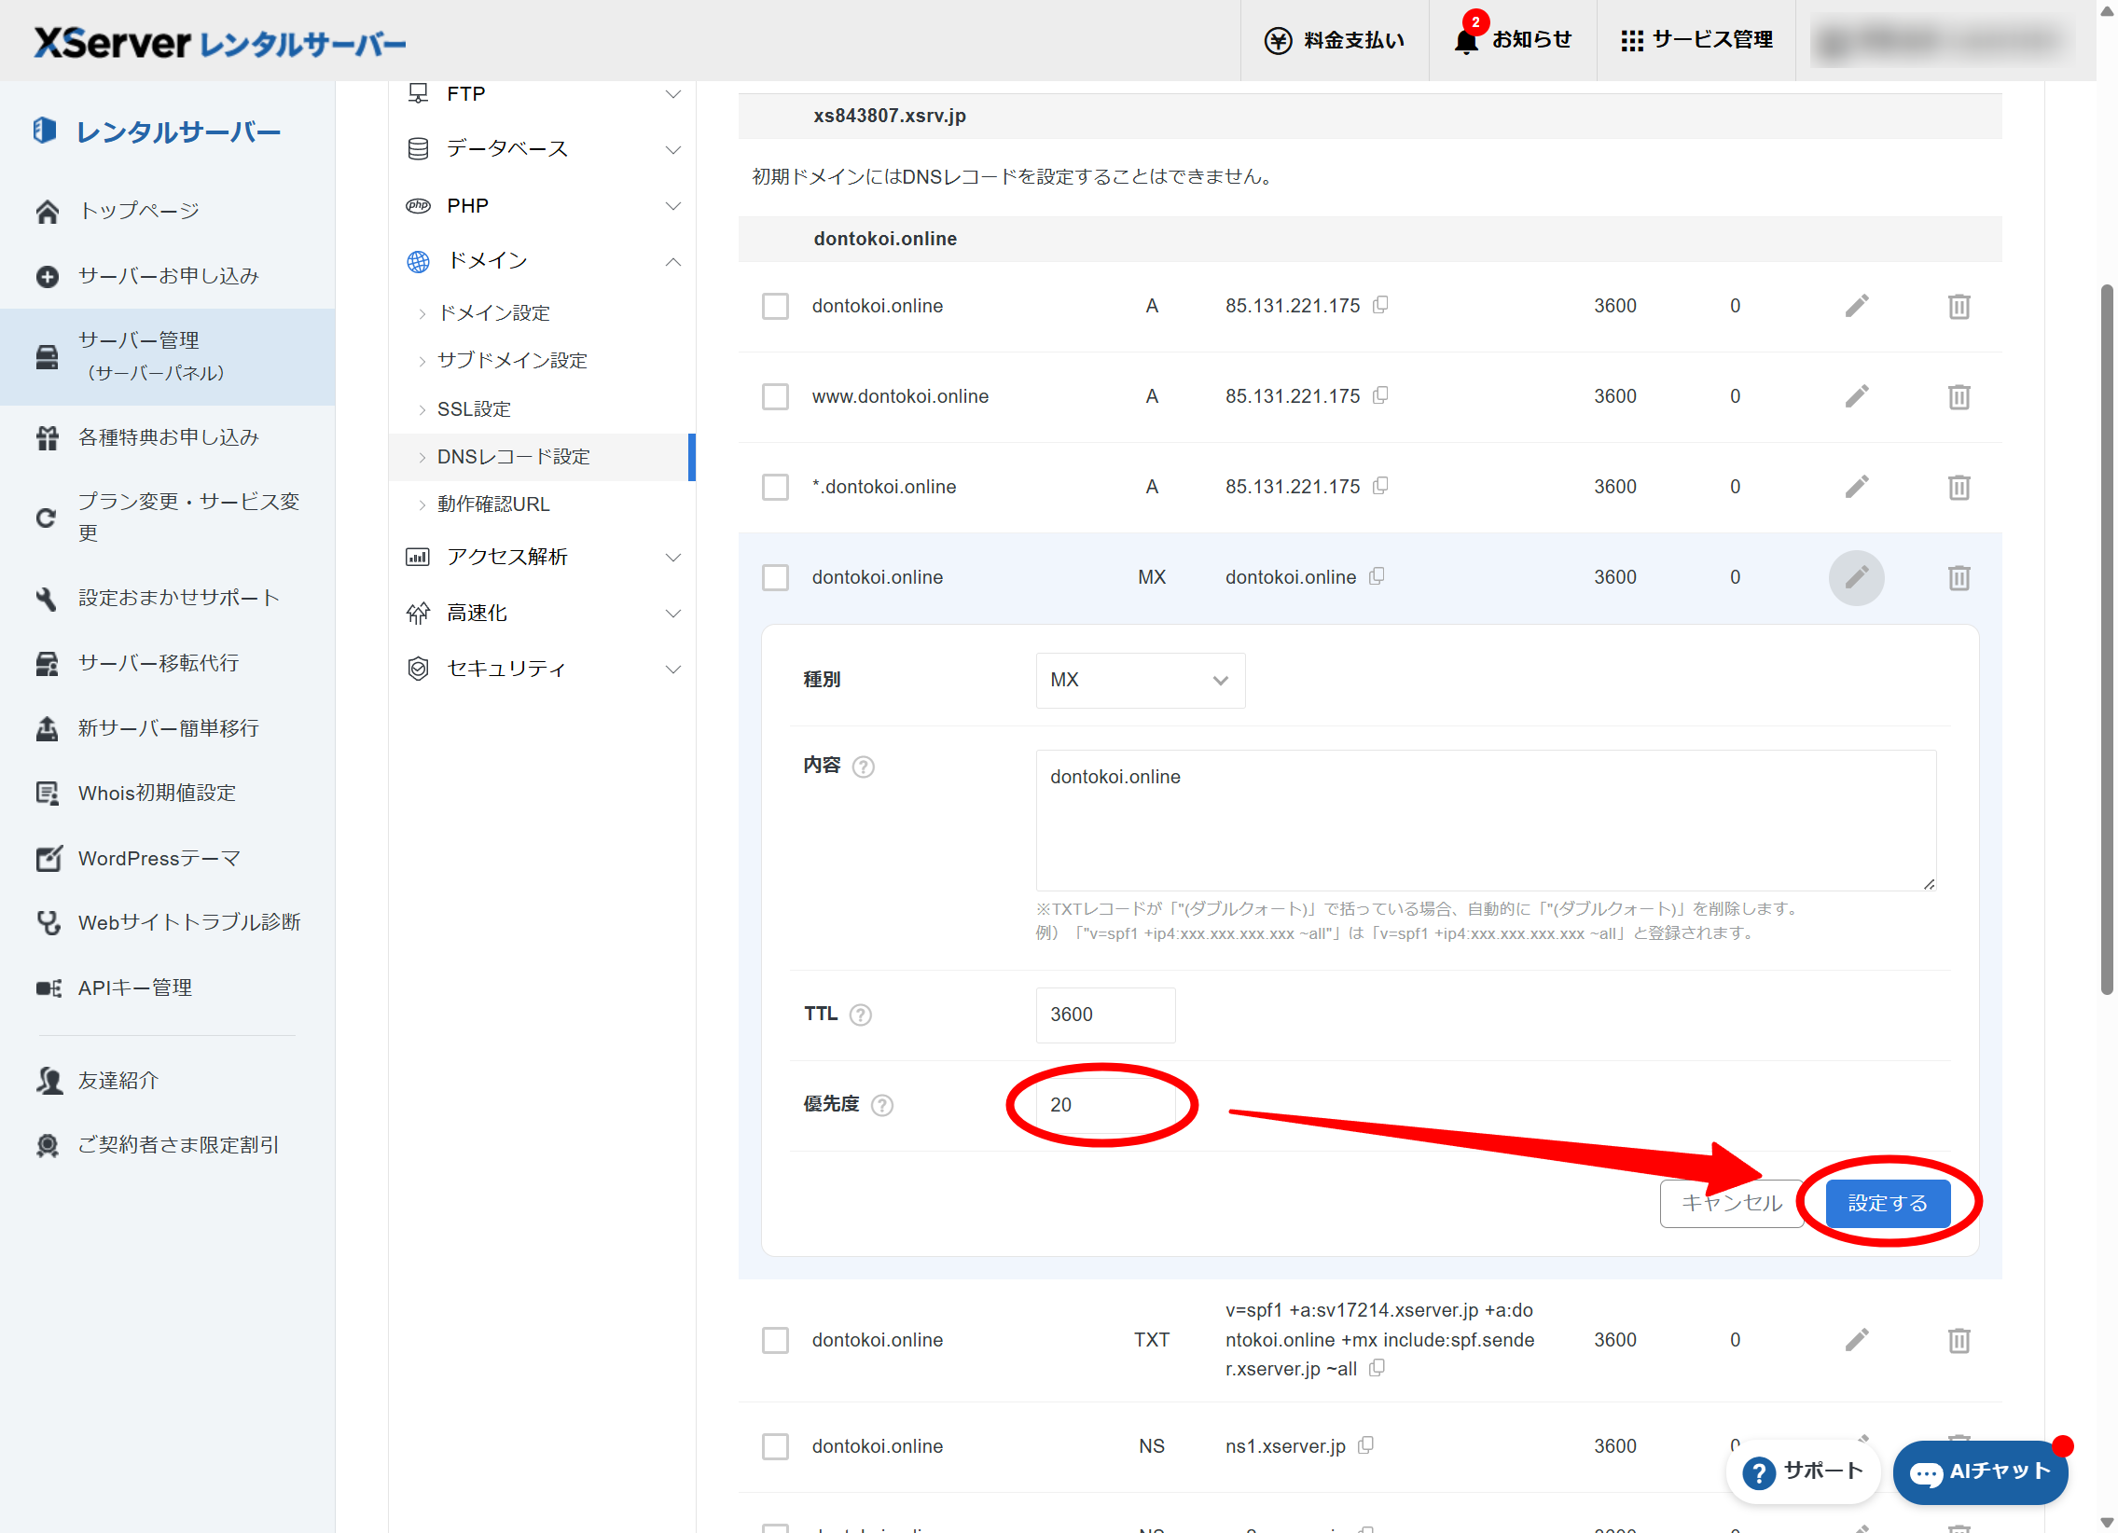Copy the IP of dontokoi.online A record

click(1379, 304)
